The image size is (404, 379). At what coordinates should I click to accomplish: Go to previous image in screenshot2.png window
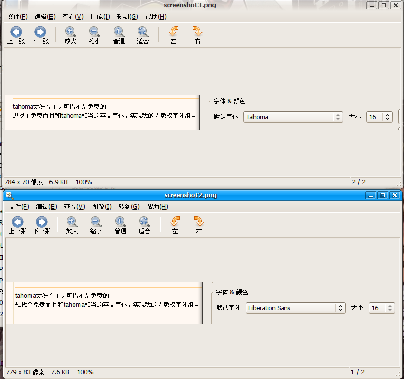(18, 225)
